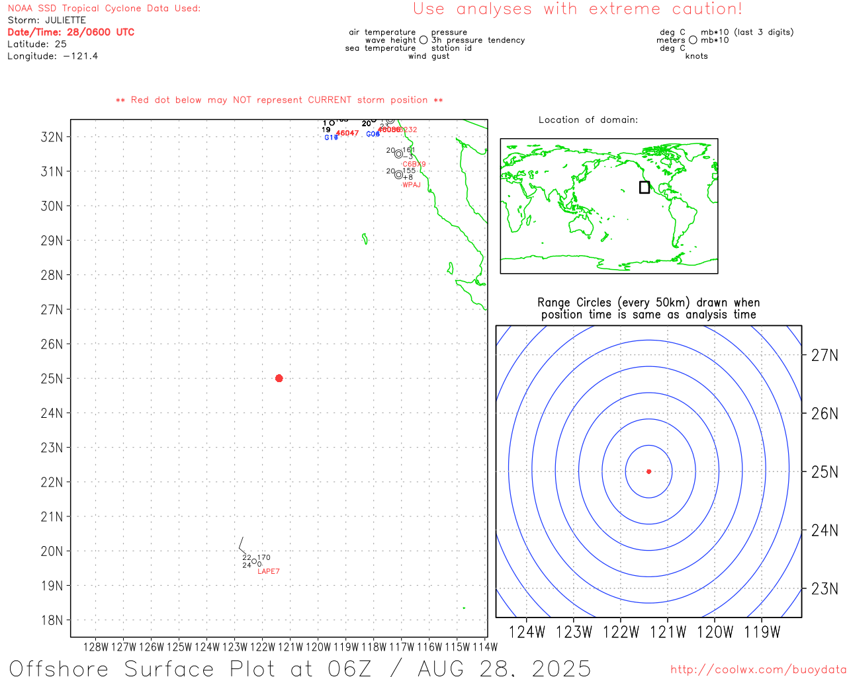The height and width of the screenshot is (677, 847).
Task: Click the blue G17 station label
Action: tap(332, 138)
